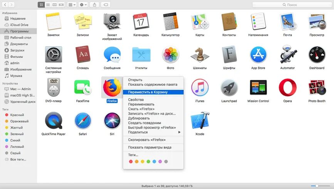Click the Почта mail stamp icon
Image resolution: width=334 pixels, height=189 pixels.
287,21
